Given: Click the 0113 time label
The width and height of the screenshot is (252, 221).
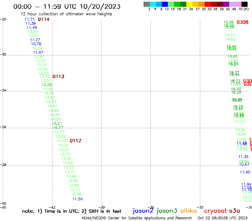Looking at the screenshot, I should point(58,76).
